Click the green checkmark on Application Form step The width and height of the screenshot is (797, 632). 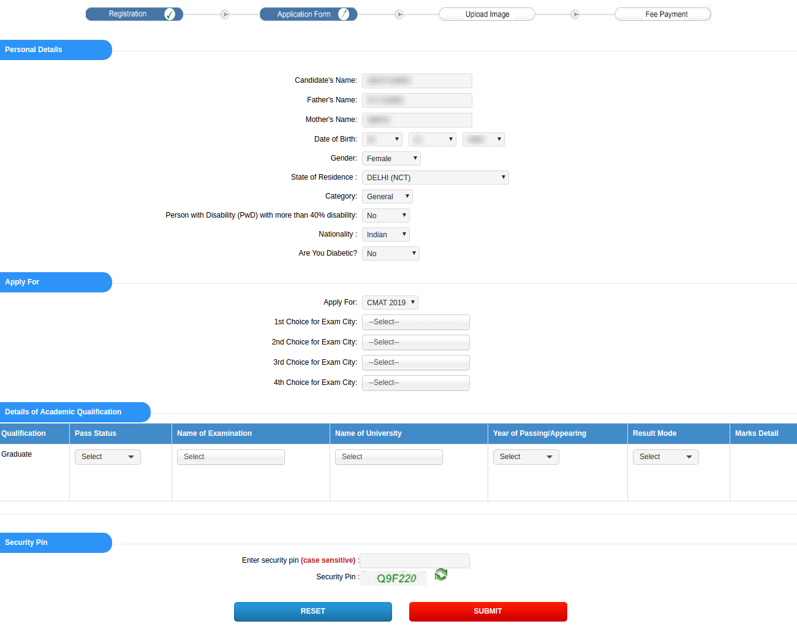click(x=345, y=13)
